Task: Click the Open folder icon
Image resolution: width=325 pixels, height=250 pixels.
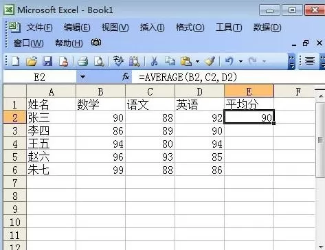Action: point(32,61)
